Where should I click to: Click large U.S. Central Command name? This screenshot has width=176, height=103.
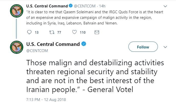click(53, 44)
